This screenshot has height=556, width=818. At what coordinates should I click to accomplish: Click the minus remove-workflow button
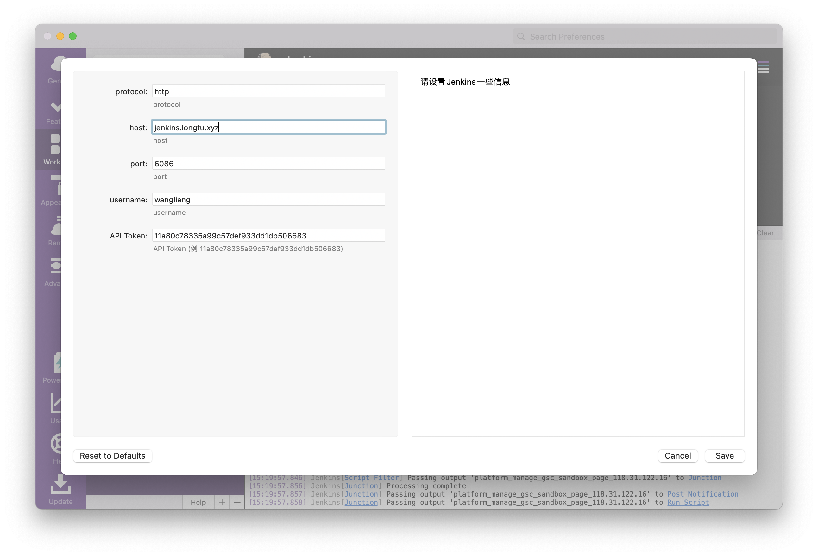[x=237, y=502]
